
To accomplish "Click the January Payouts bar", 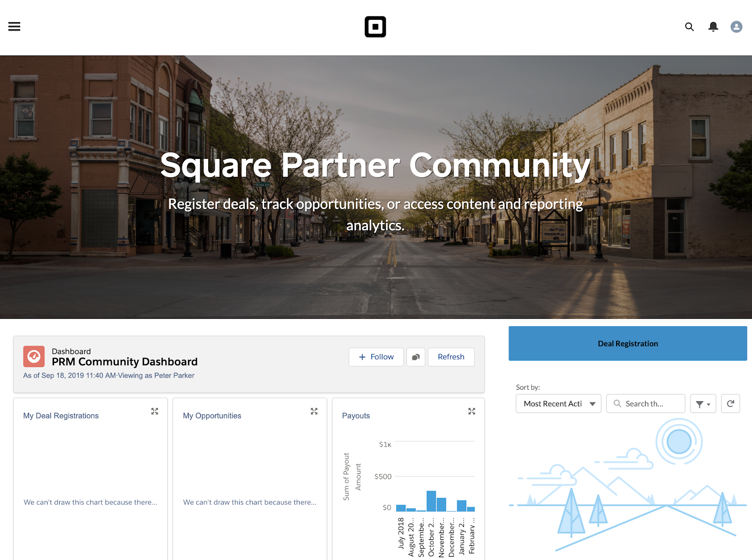I will click(x=462, y=505).
